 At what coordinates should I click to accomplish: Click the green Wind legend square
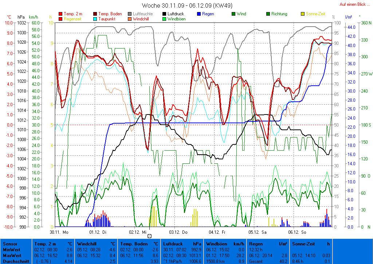click(233, 14)
